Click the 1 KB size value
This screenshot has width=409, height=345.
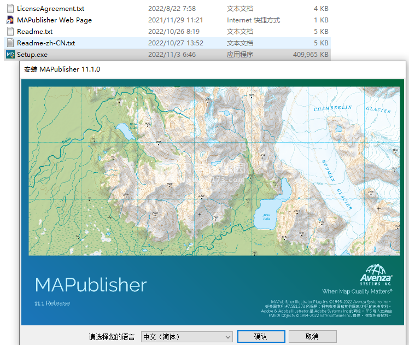click(x=321, y=20)
